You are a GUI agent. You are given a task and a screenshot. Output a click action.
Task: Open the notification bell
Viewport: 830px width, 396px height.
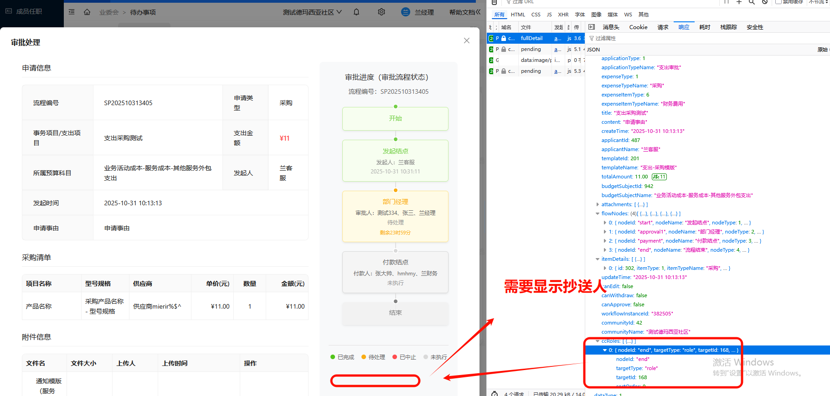pyautogui.click(x=356, y=12)
